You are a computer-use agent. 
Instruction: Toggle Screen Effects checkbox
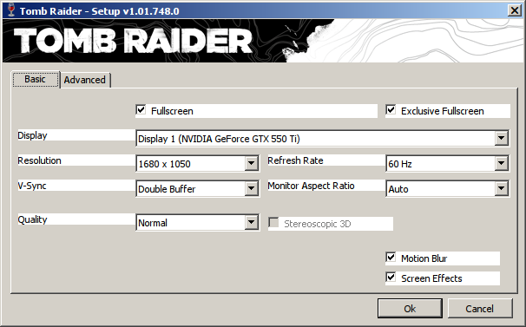(x=391, y=277)
